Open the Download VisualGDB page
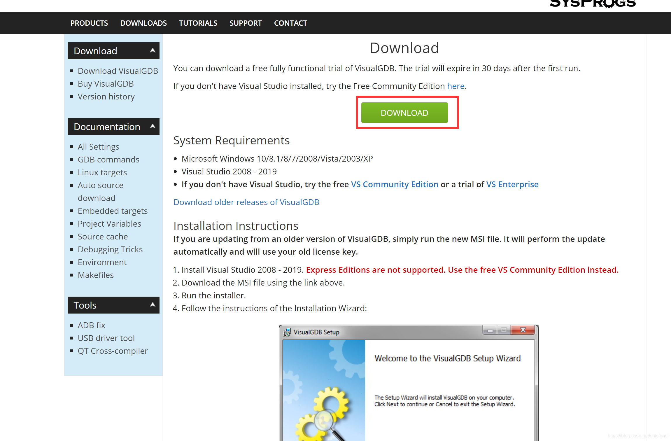 [x=118, y=71]
